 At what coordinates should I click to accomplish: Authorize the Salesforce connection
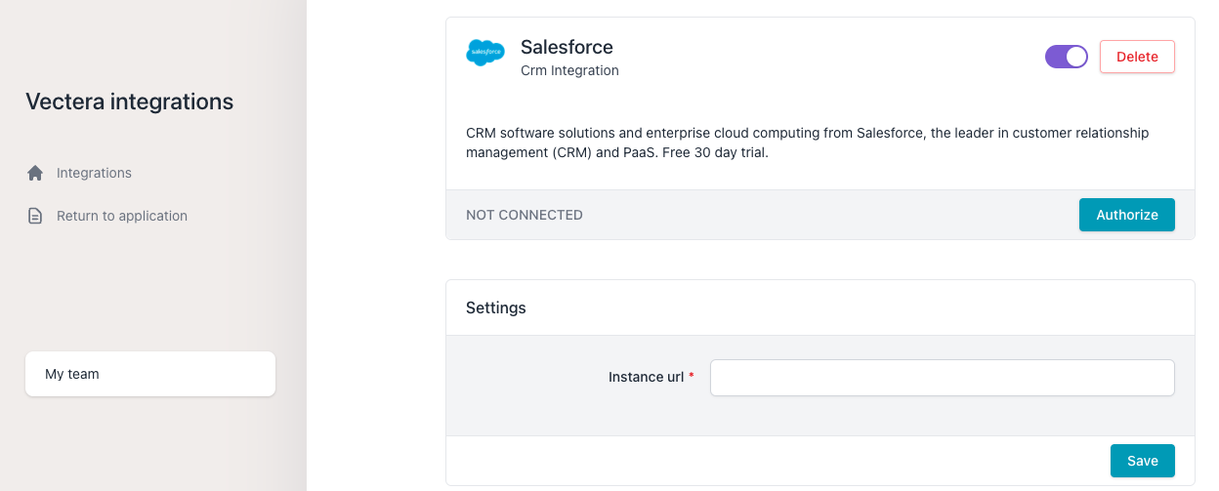1127,215
